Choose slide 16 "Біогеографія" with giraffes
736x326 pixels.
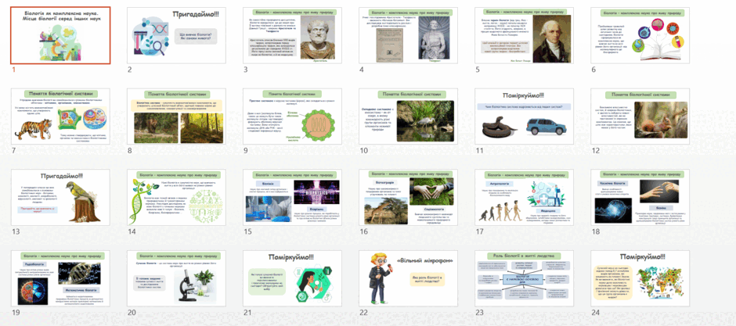tap(408, 197)
